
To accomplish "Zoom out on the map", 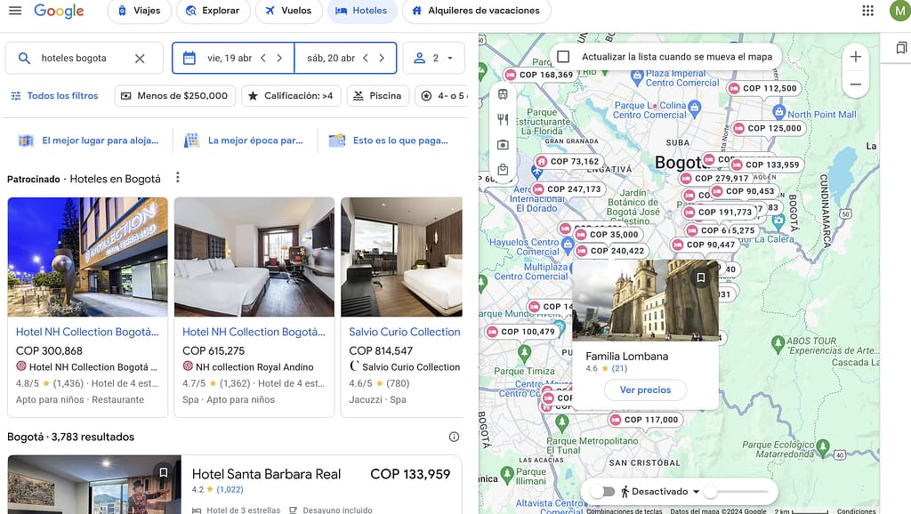I will pyautogui.click(x=855, y=84).
